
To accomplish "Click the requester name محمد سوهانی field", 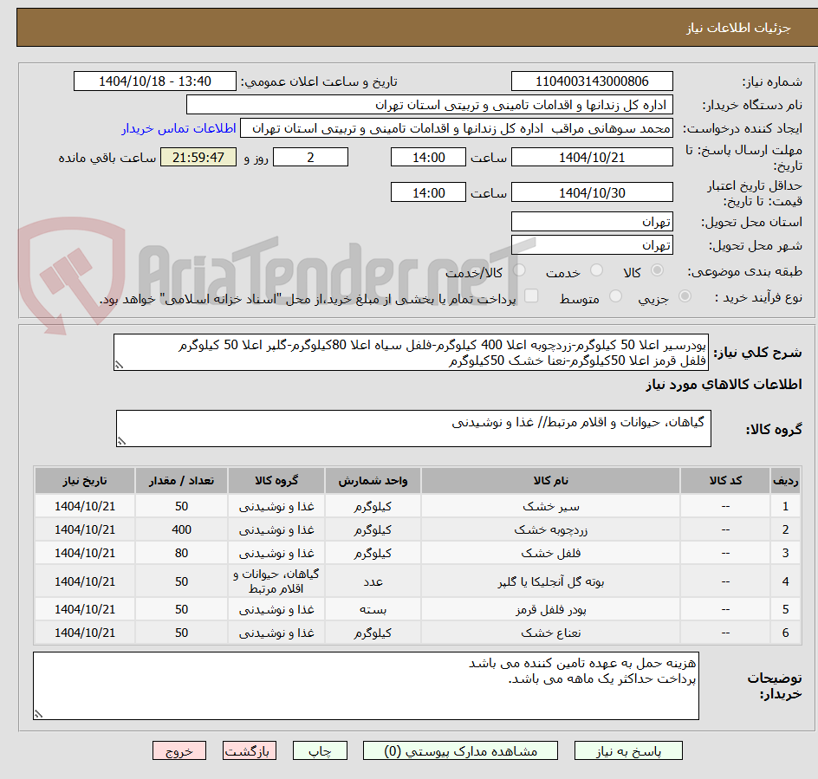I will [x=457, y=128].
